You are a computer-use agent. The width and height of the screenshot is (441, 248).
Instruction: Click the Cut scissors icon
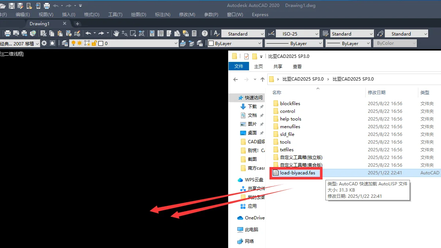(x=43, y=33)
